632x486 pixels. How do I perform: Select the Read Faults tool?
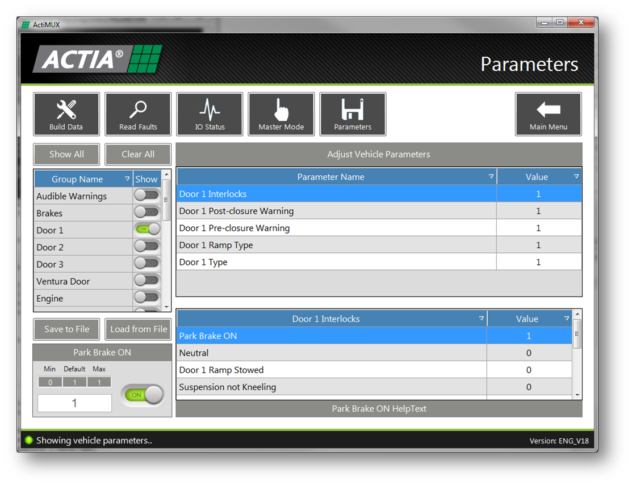tap(138, 113)
